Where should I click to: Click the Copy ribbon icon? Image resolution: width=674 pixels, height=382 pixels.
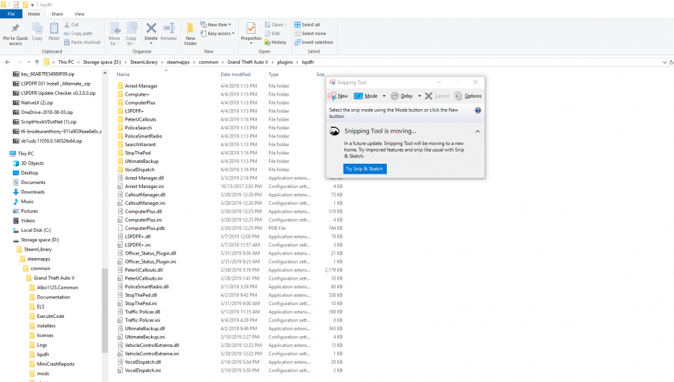point(37,29)
